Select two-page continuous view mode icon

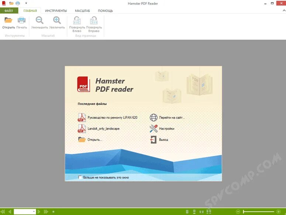click(x=209, y=212)
